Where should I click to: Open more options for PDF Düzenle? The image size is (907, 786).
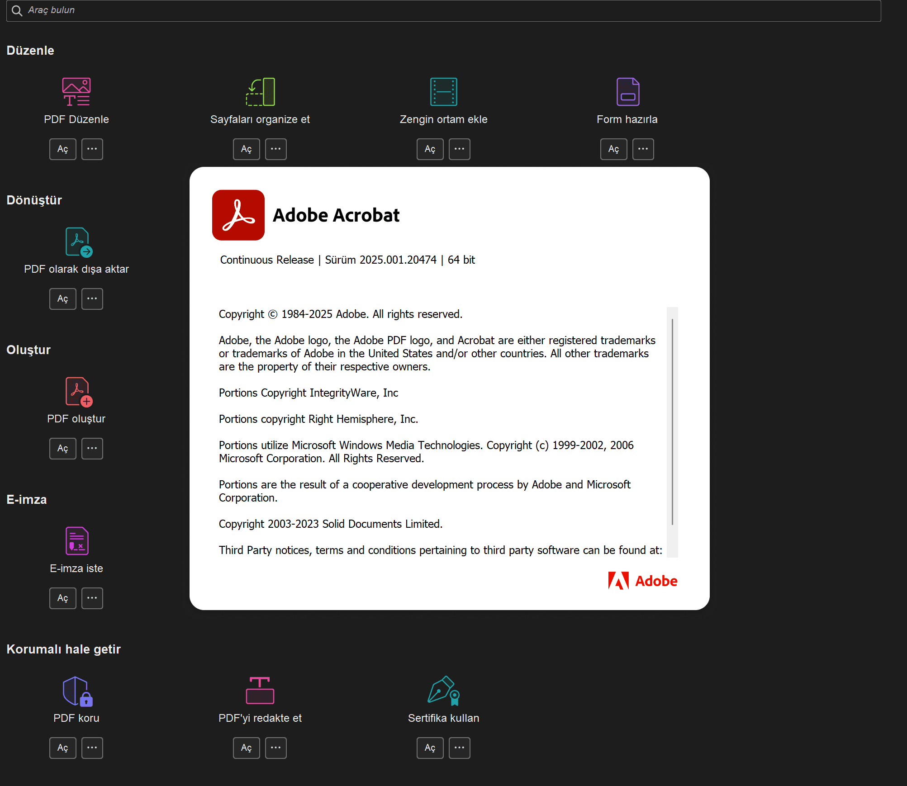pyautogui.click(x=92, y=149)
